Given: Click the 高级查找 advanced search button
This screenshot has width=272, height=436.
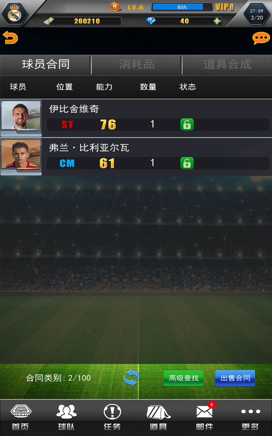Looking at the screenshot, I should tap(183, 378).
